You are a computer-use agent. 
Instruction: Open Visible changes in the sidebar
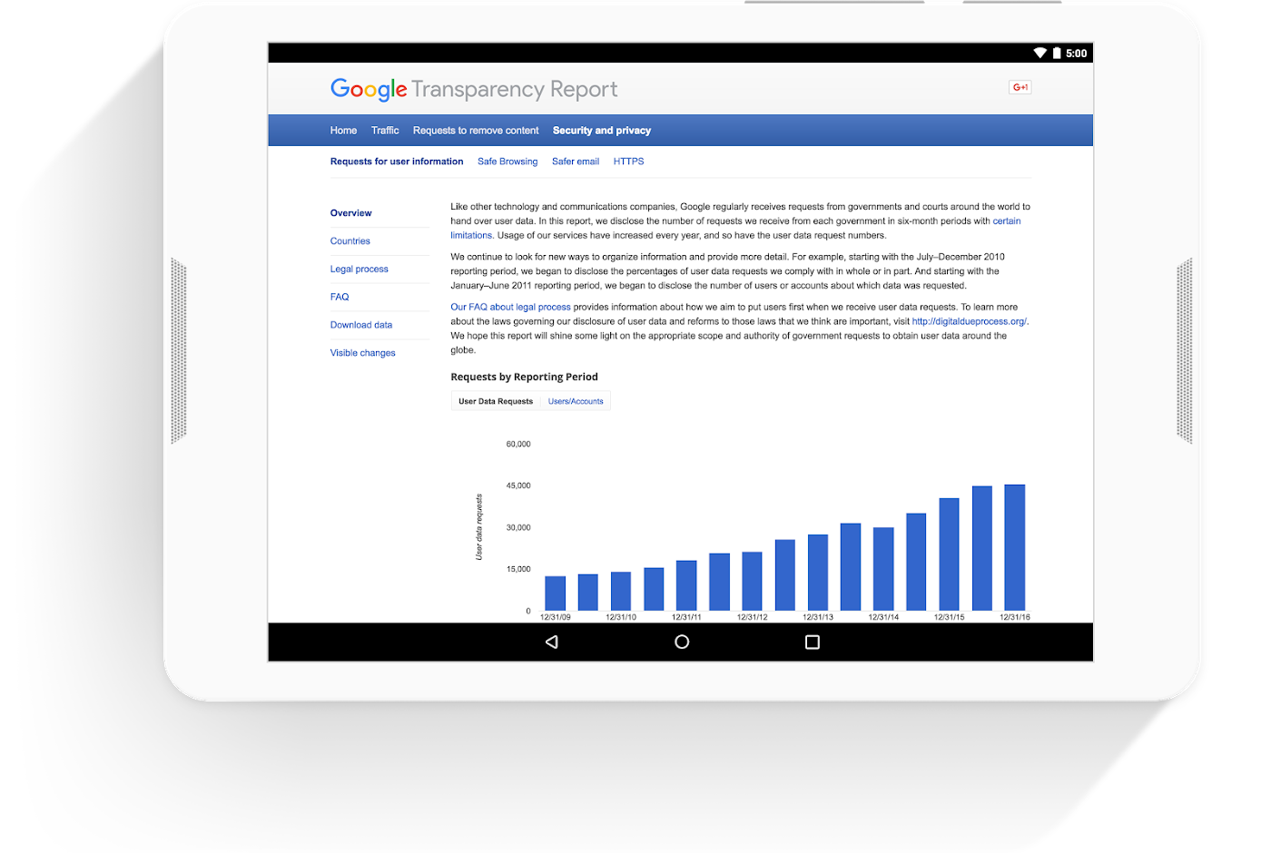point(363,353)
